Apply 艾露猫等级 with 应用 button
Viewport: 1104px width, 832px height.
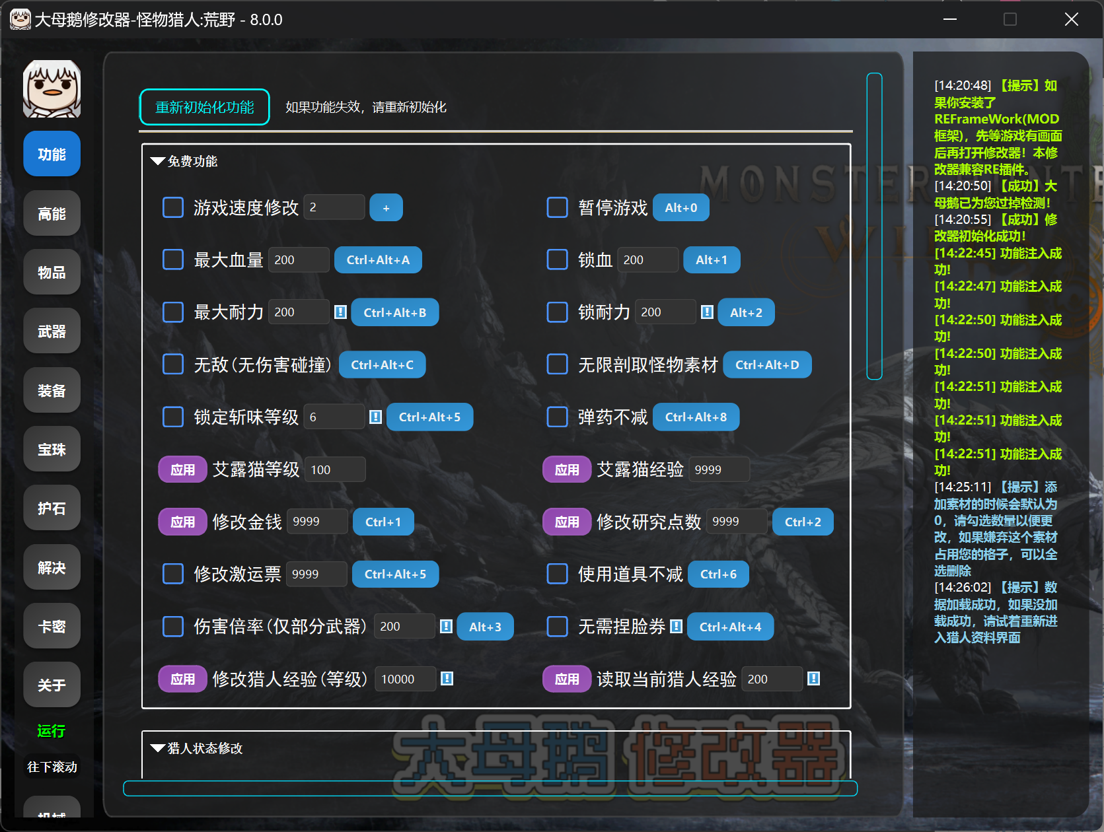click(182, 469)
